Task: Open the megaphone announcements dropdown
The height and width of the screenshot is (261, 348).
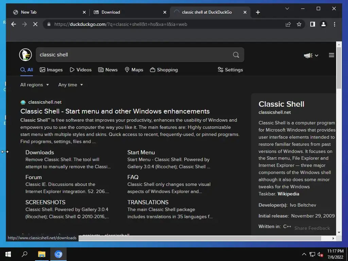Action: 311,55
